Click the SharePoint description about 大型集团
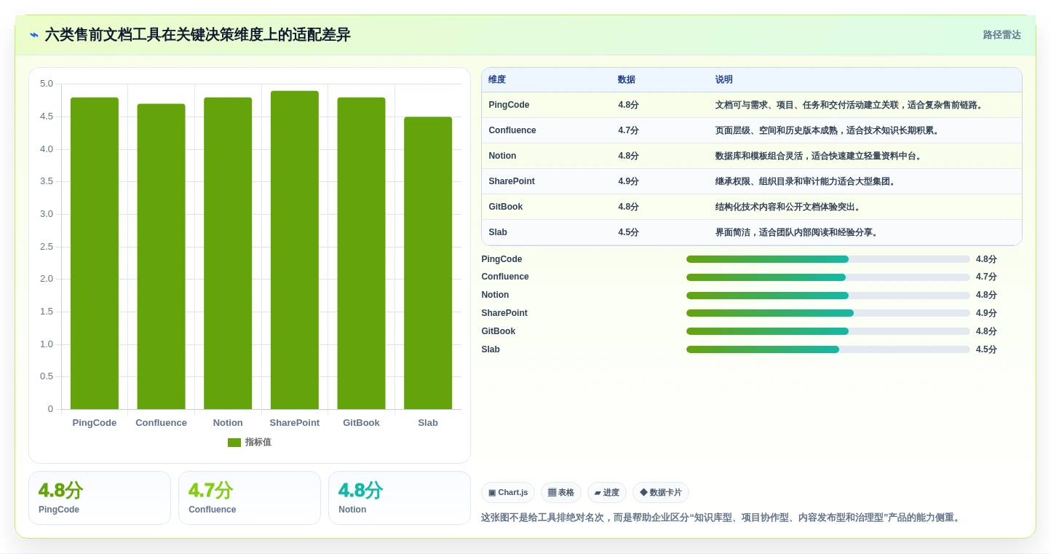1051x554 pixels. (x=806, y=181)
